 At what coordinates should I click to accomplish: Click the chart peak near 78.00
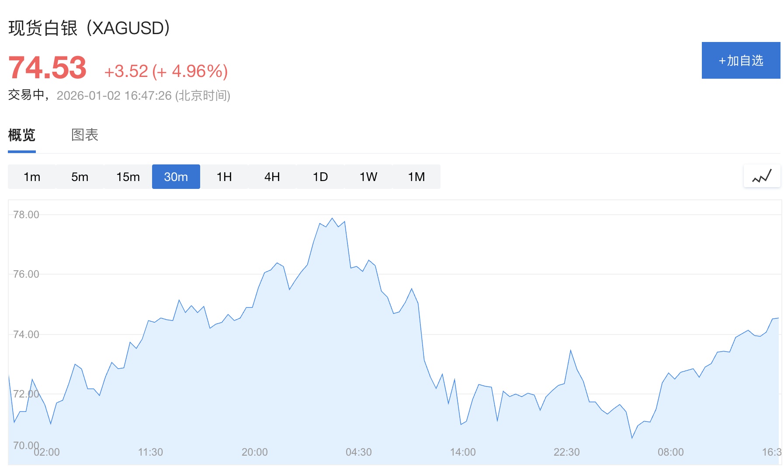[332, 218]
